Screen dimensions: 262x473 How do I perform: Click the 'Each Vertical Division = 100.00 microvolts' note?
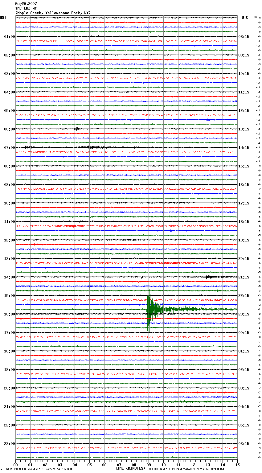pos(39,469)
